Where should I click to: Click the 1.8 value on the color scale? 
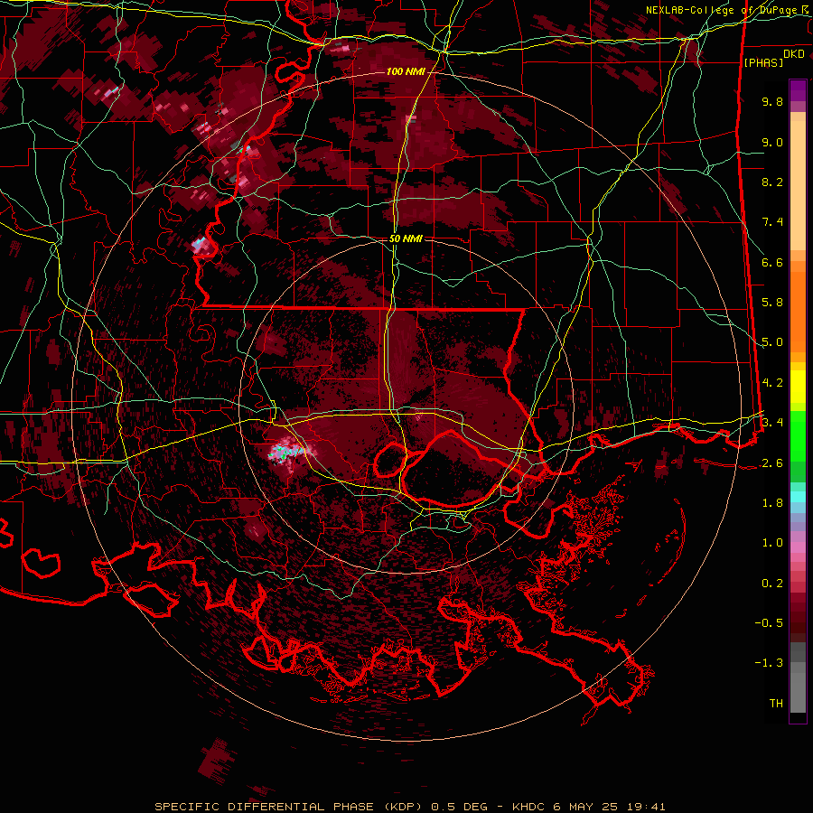coord(772,503)
